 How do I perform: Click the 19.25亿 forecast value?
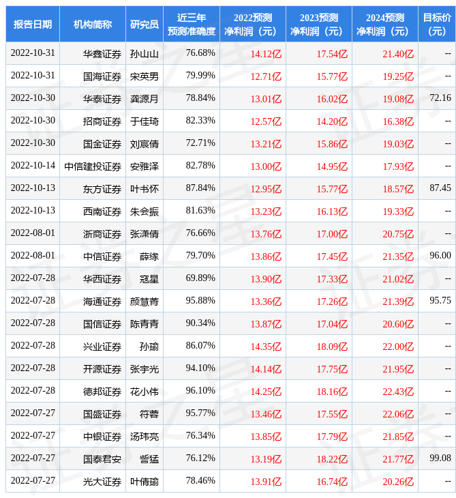(x=398, y=76)
